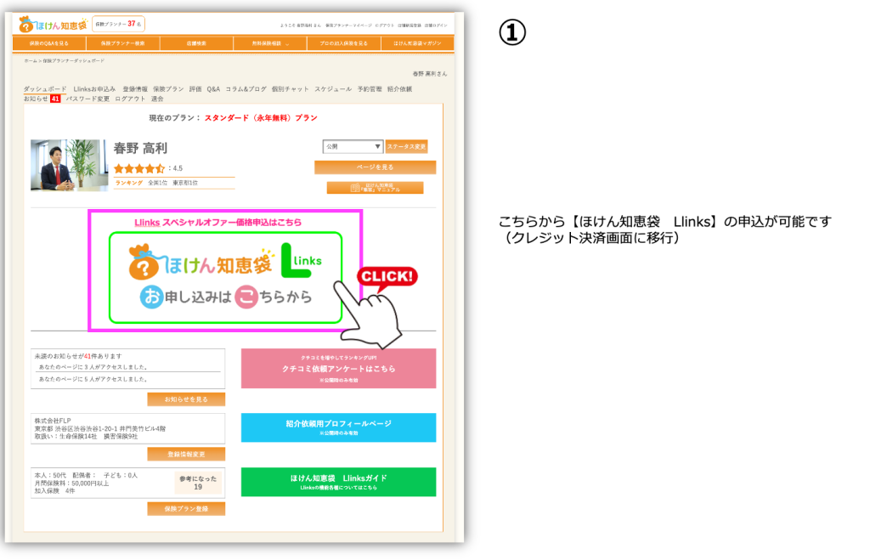Image resolution: width=870 pixels, height=560 pixels.
Task: Click ログアウト in the top header links
Action: [385, 25]
